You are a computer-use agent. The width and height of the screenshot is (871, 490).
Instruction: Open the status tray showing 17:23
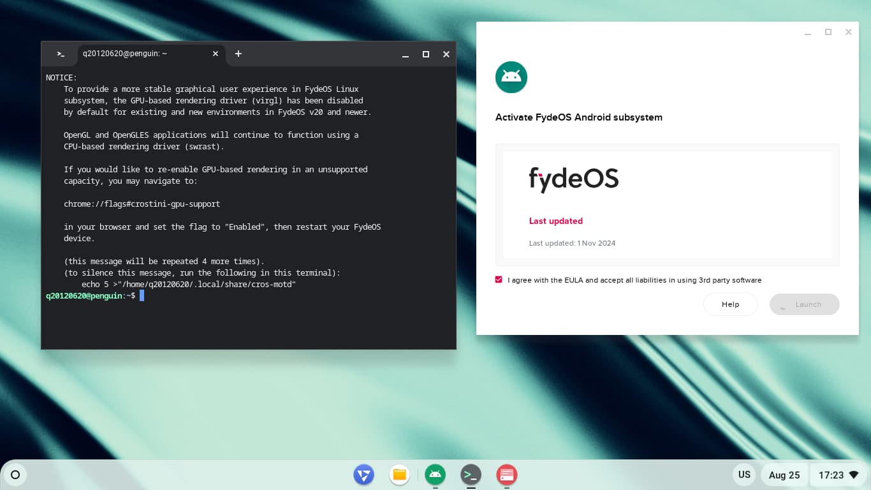pyautogui.click(x=838, y=475)
